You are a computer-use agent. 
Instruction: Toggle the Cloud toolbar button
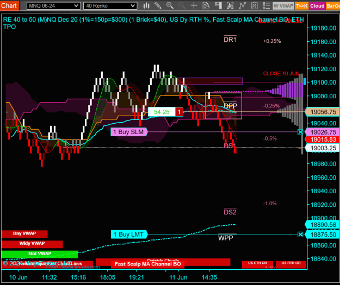pyautogui.click(x=317, y=6)
